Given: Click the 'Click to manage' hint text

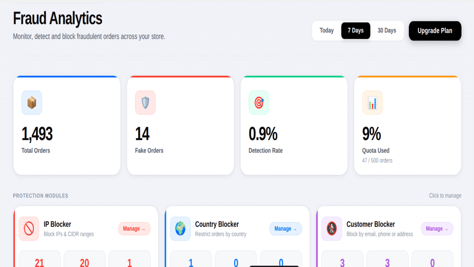Looking at the screenshot, I should coord(445,196).
